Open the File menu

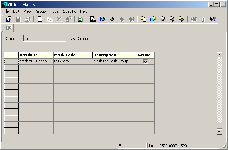pos(6,11)
